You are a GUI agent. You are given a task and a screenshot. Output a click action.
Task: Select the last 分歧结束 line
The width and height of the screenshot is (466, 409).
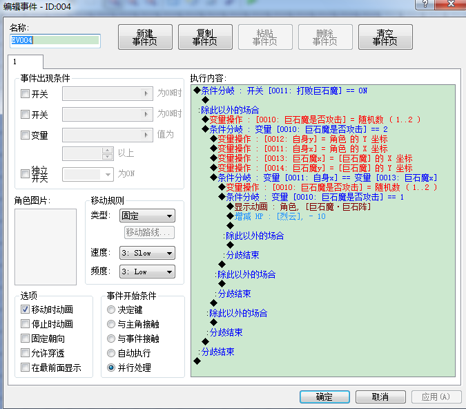pyautogui.click(x=216, y=352)
